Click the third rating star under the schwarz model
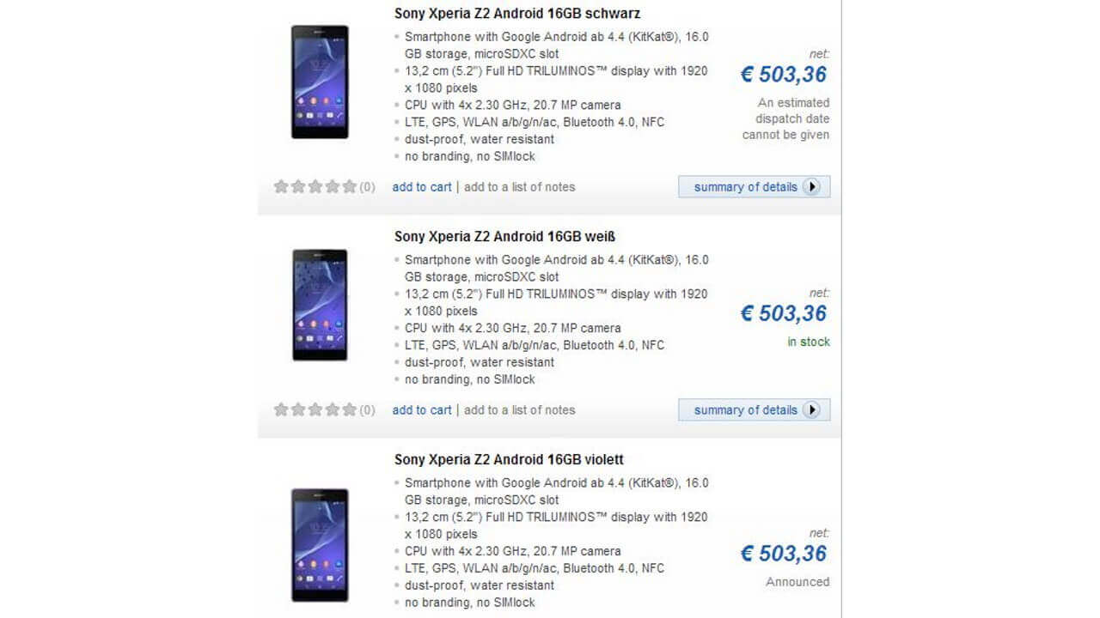Viewport: 1100px width, 618px height. [315, 185]
